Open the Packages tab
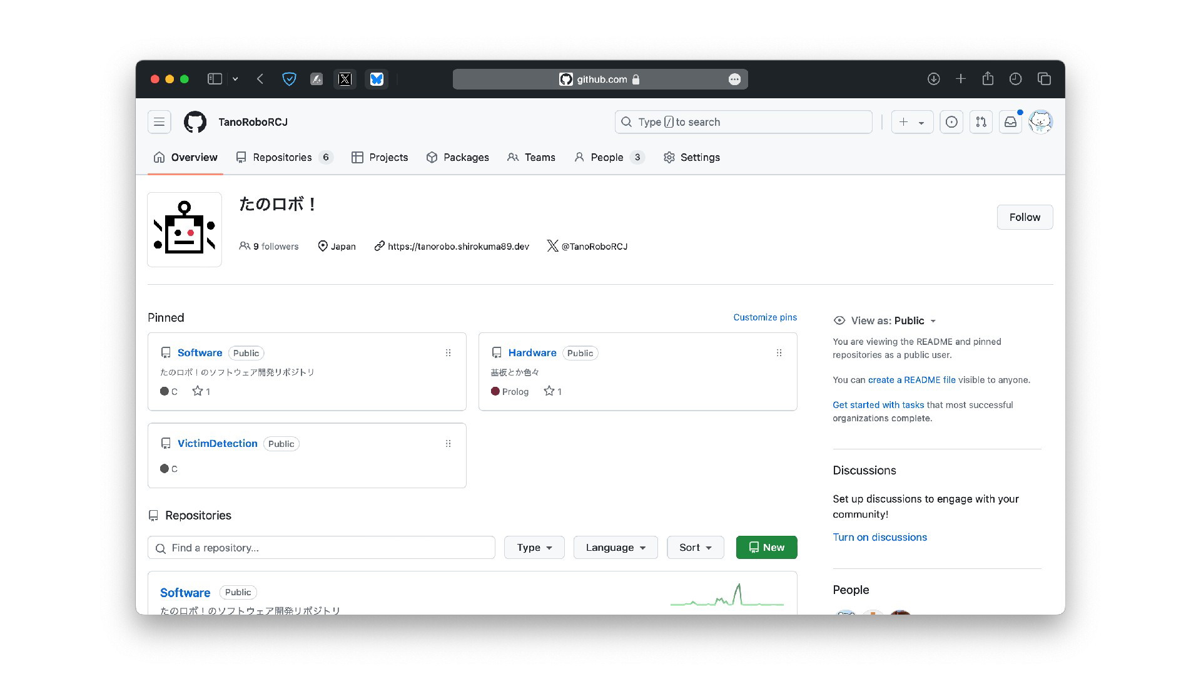The image size is (1201, 676). tap(458, 157)
